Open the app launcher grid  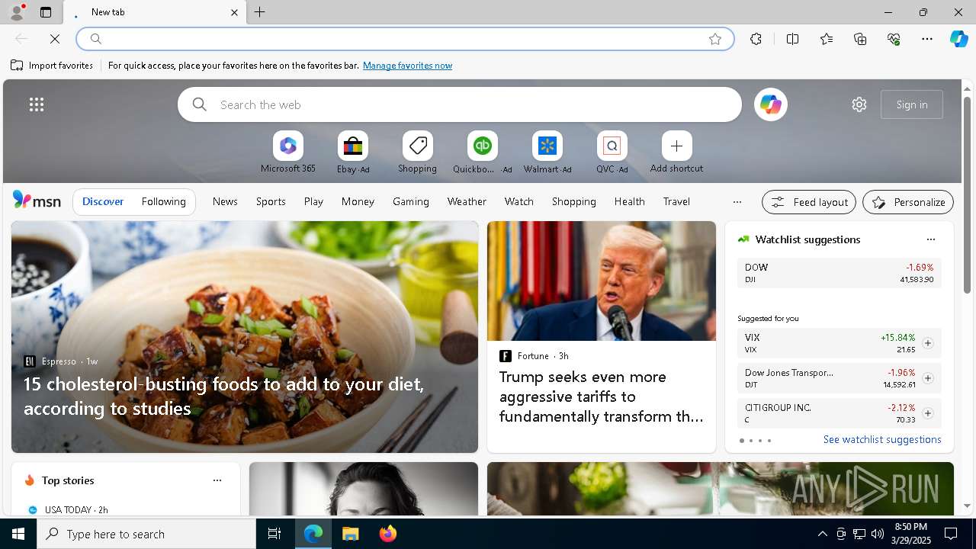click(36, 104)
